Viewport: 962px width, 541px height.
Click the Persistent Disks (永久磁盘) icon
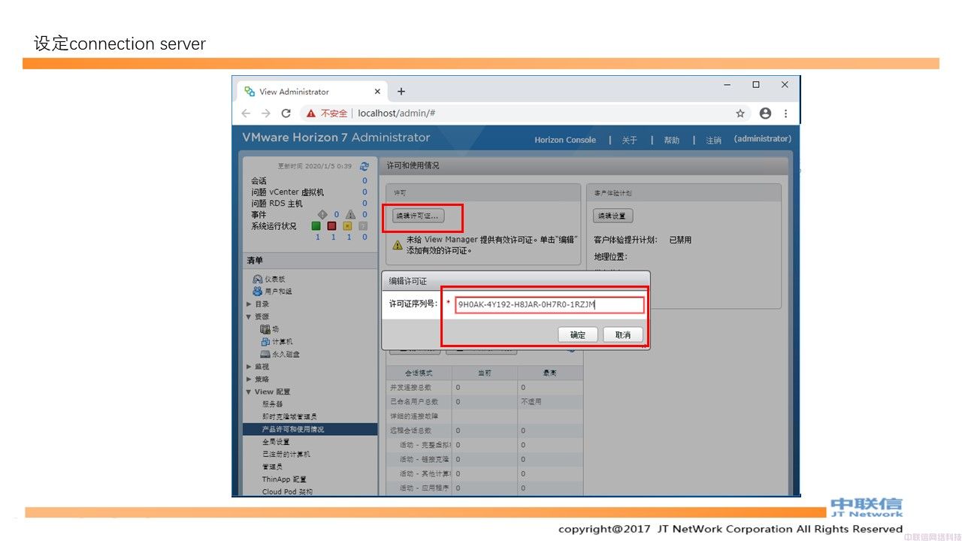point(265,354)
